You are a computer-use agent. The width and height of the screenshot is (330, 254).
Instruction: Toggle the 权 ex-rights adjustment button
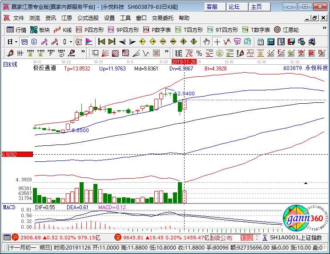[79, 42]
